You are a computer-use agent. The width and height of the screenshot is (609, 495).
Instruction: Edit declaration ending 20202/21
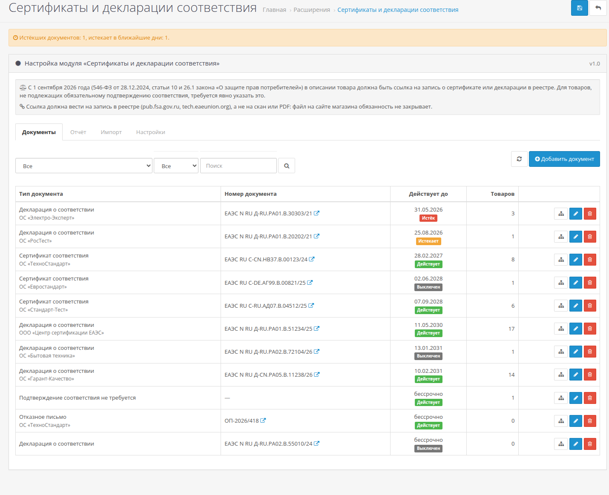tap(575, 237)
